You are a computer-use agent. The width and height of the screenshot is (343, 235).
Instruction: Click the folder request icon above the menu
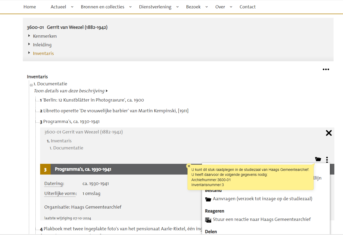coord(318,159)
